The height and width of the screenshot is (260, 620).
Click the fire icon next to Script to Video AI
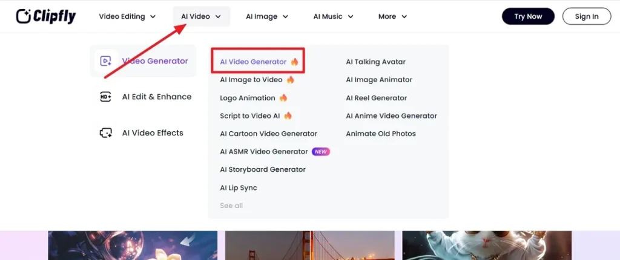(288, 115)
